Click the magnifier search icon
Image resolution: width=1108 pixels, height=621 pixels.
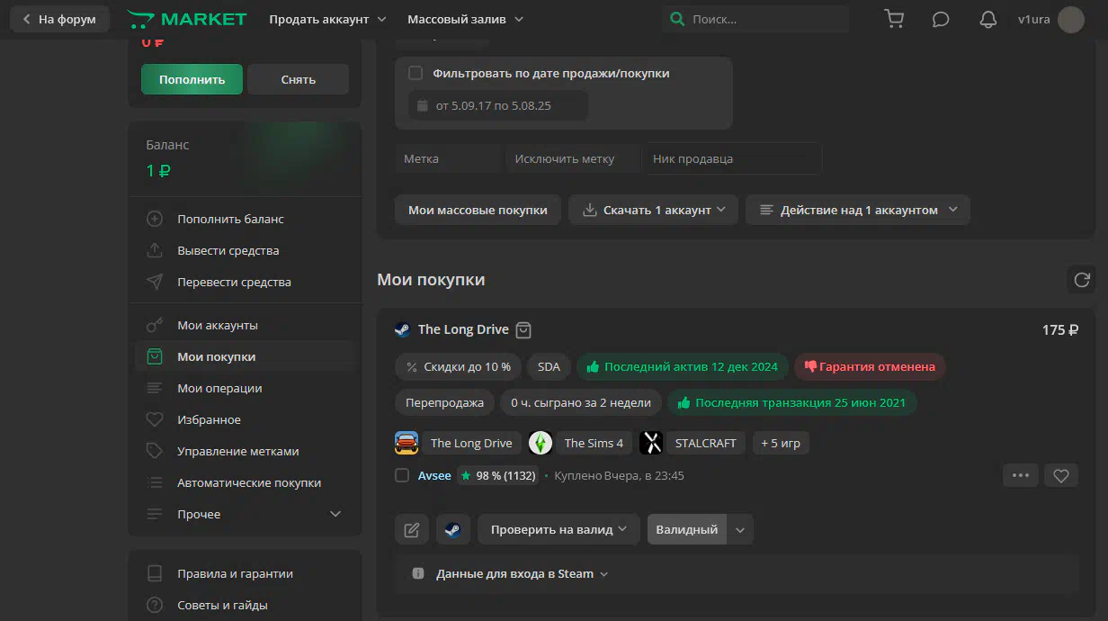[677, 19]
